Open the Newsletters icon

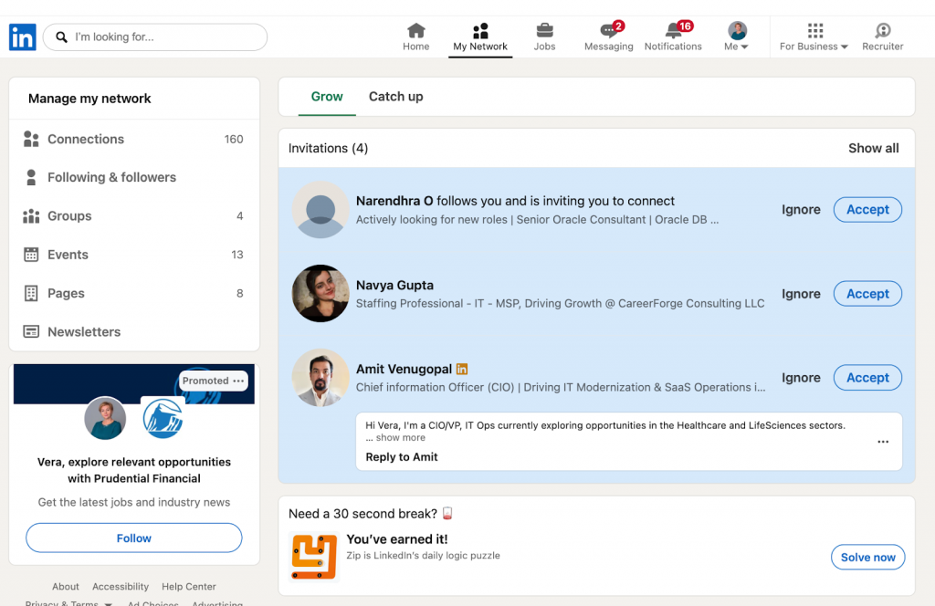[31, 331]
